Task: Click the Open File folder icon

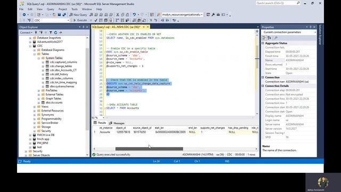Action: [54, 14]
